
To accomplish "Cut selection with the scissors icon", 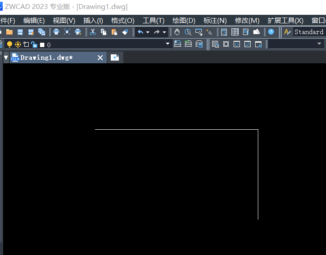I will click(93, 32).
